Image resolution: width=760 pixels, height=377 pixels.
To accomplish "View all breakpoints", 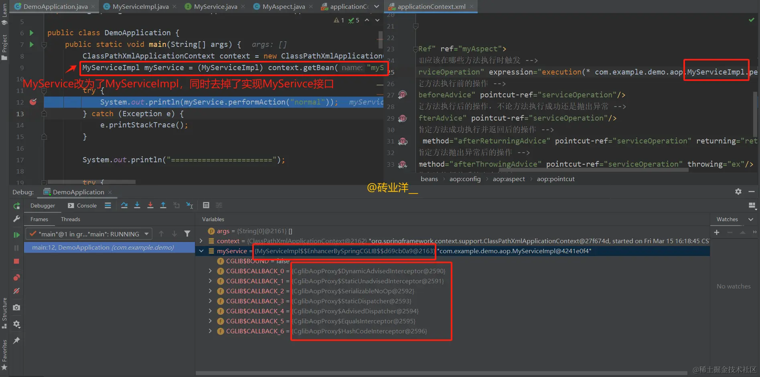I will point(16,278).
